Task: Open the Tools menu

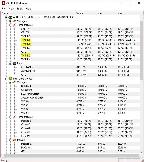Action: point(20,9)
